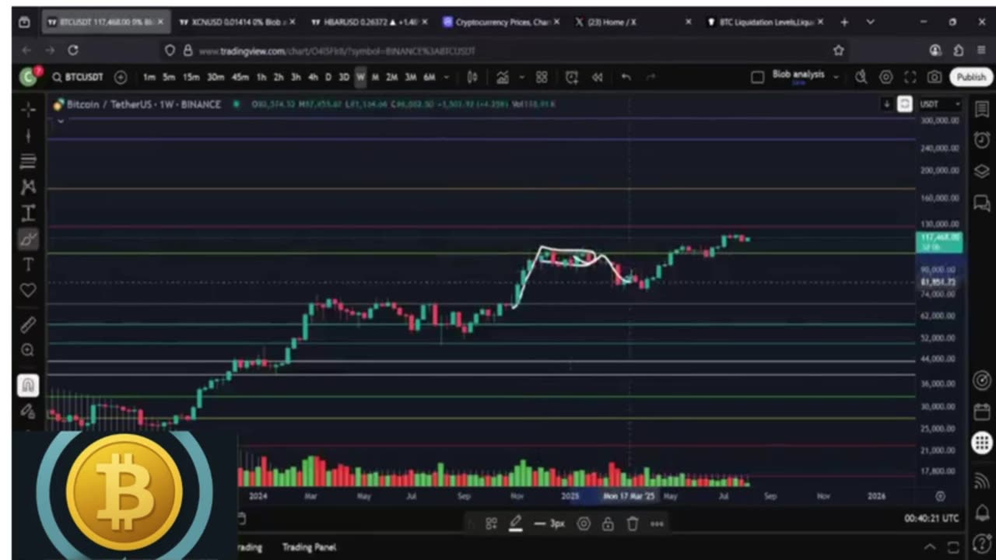Switch to the 1m timeframe

click(149, 77)
